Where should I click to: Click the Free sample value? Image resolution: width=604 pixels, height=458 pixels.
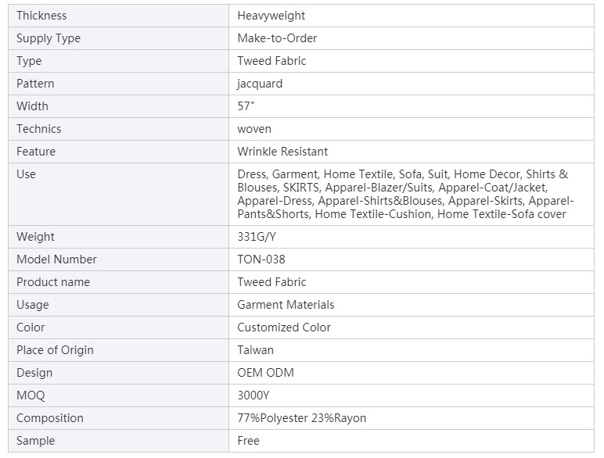click(249, 441)
